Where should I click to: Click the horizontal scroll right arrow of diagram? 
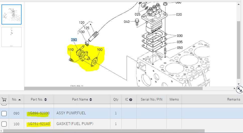point(234,88)
